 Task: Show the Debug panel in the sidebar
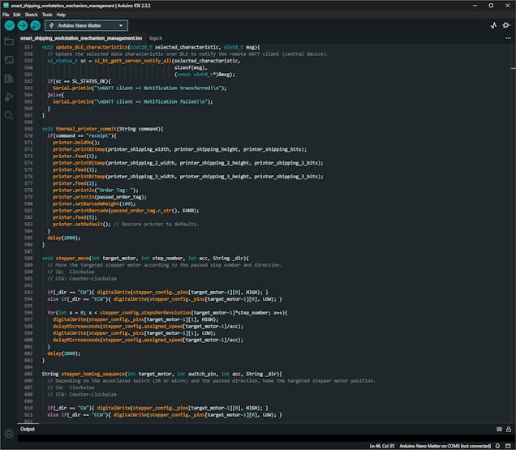pyautogui.click(x=9, y=97)
